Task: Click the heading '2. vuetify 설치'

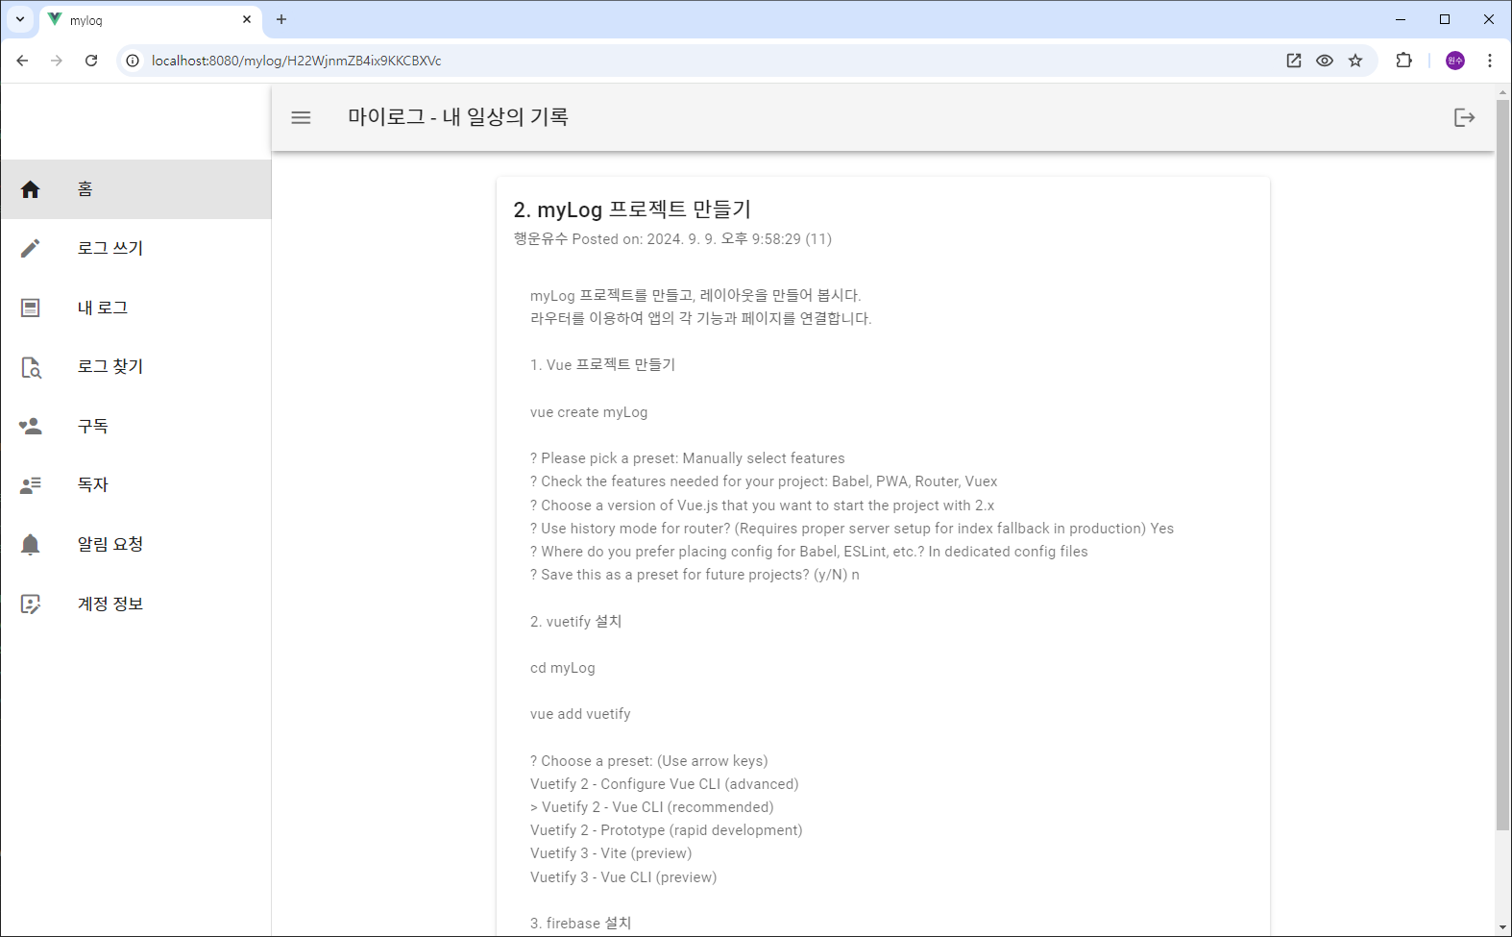Action: (x=576, y=622)
